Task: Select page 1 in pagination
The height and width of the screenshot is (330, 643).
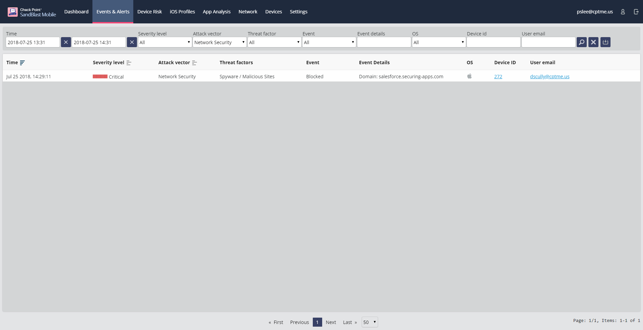Action: tap(317, 322)
